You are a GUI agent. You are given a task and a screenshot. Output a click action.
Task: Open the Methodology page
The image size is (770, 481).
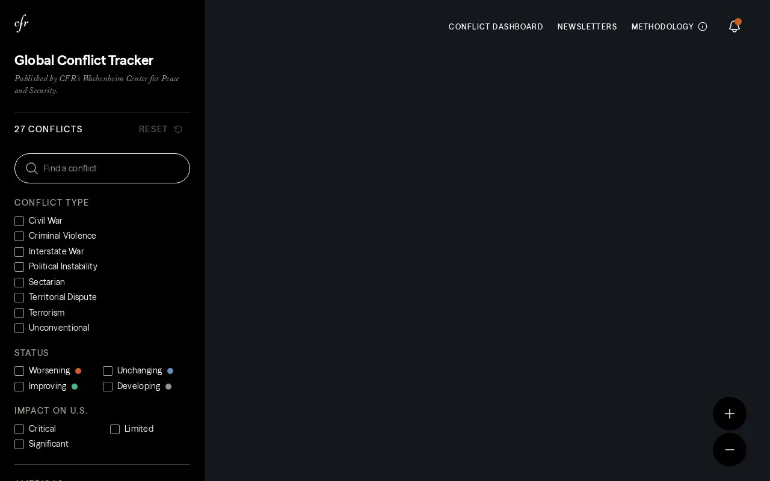[662, 26]
